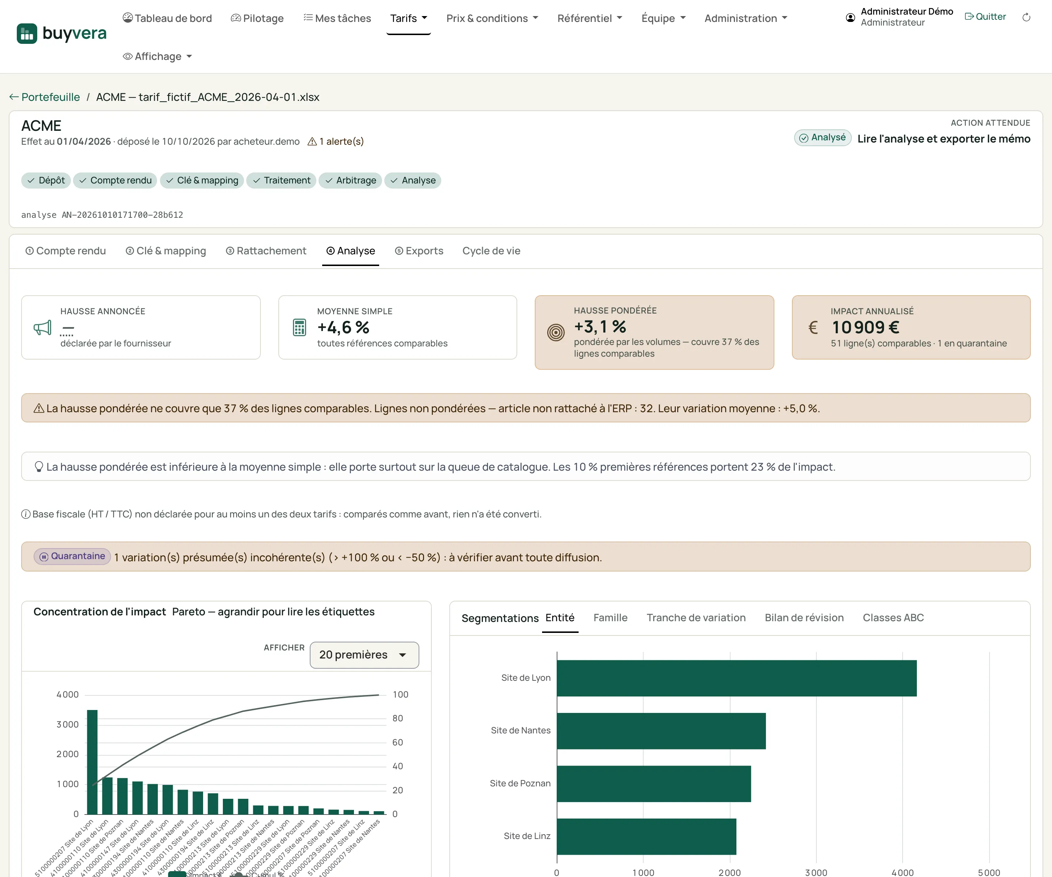The image size is (1052, 877).
Task: Click the euro icon in Impact annualisé
Action: [813, 328]
